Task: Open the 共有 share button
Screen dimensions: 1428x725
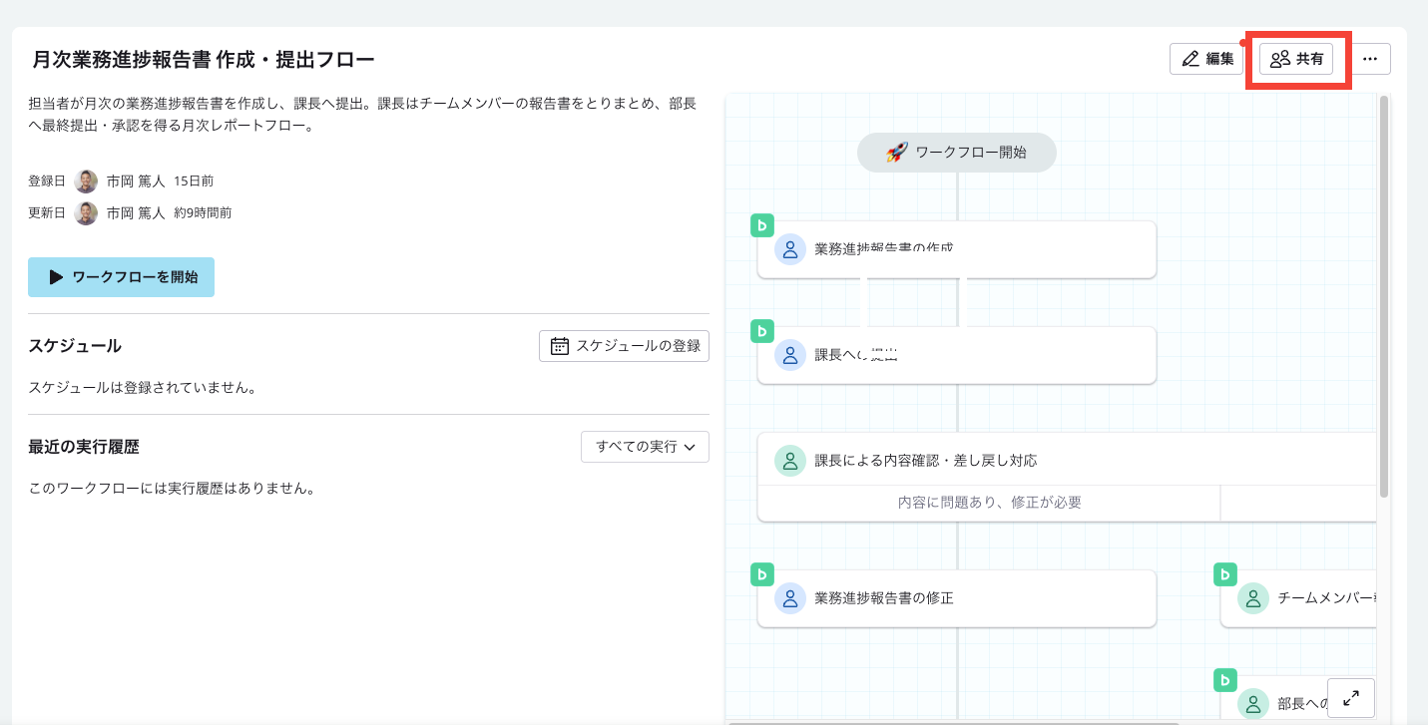Action: (x=1296, y=59)
